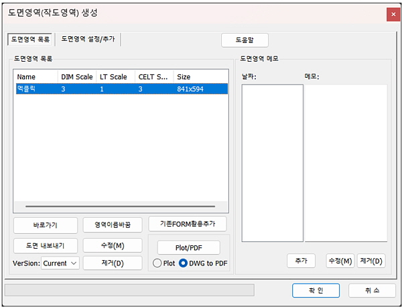Sort by the Name column header
Screen dimensions: 402x307
(x=37, y=77)
